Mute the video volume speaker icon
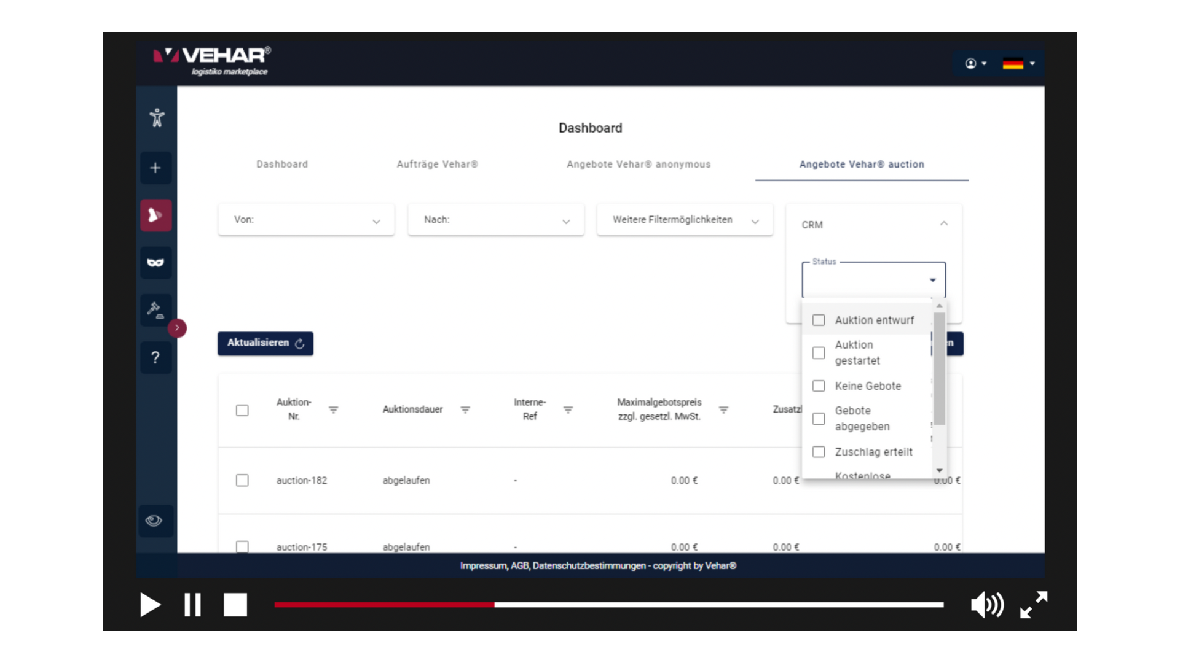 [986, 605]
